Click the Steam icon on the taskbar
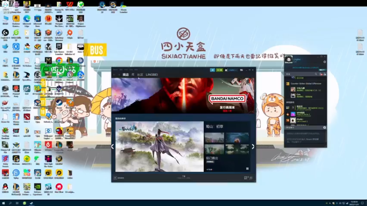Screen dimensions: 367x206 tap(31, 203)
